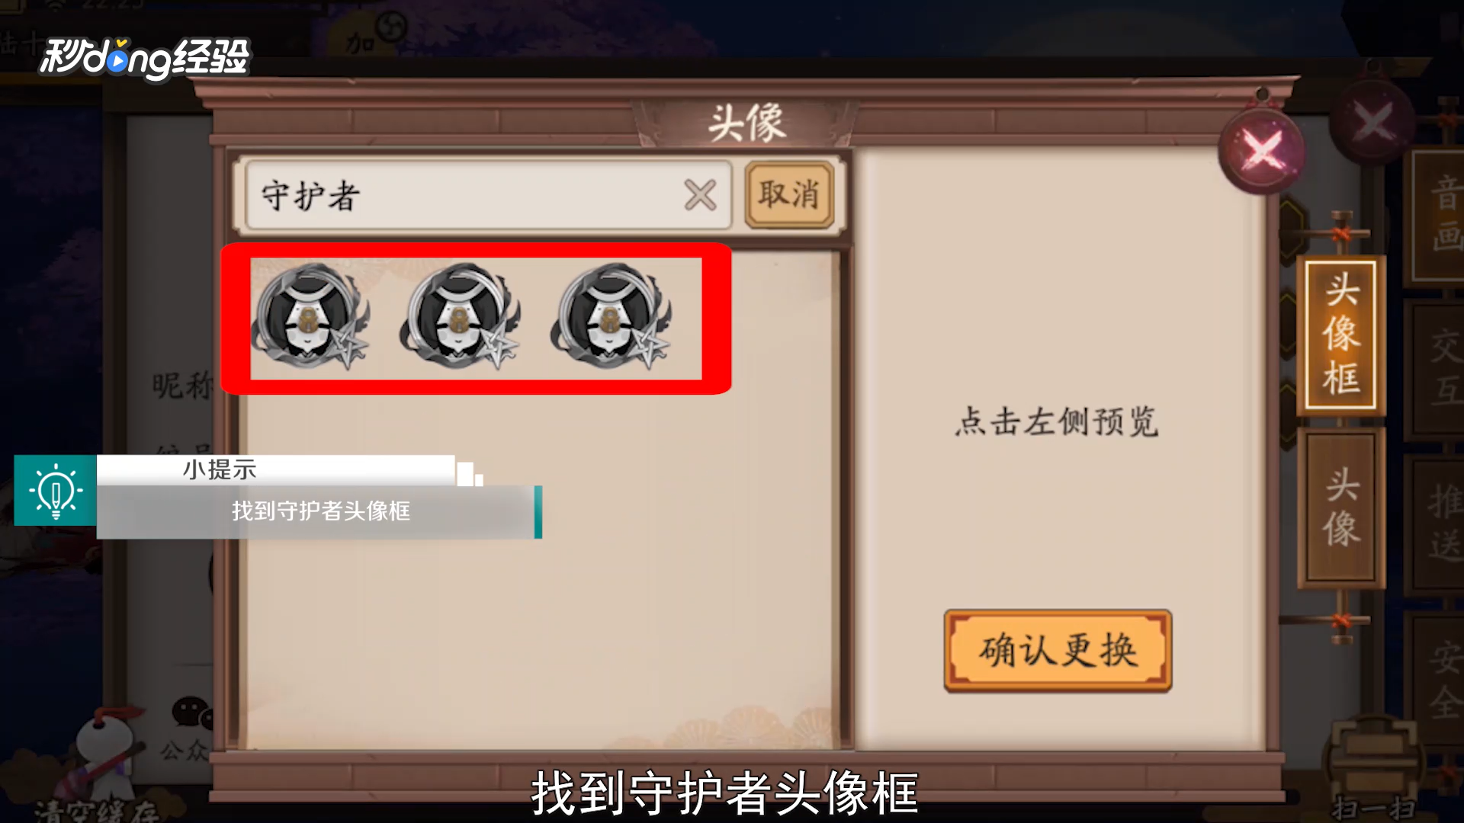
Task: Click the 秒懂经验 logo
Action: click(x=145, y=58)
